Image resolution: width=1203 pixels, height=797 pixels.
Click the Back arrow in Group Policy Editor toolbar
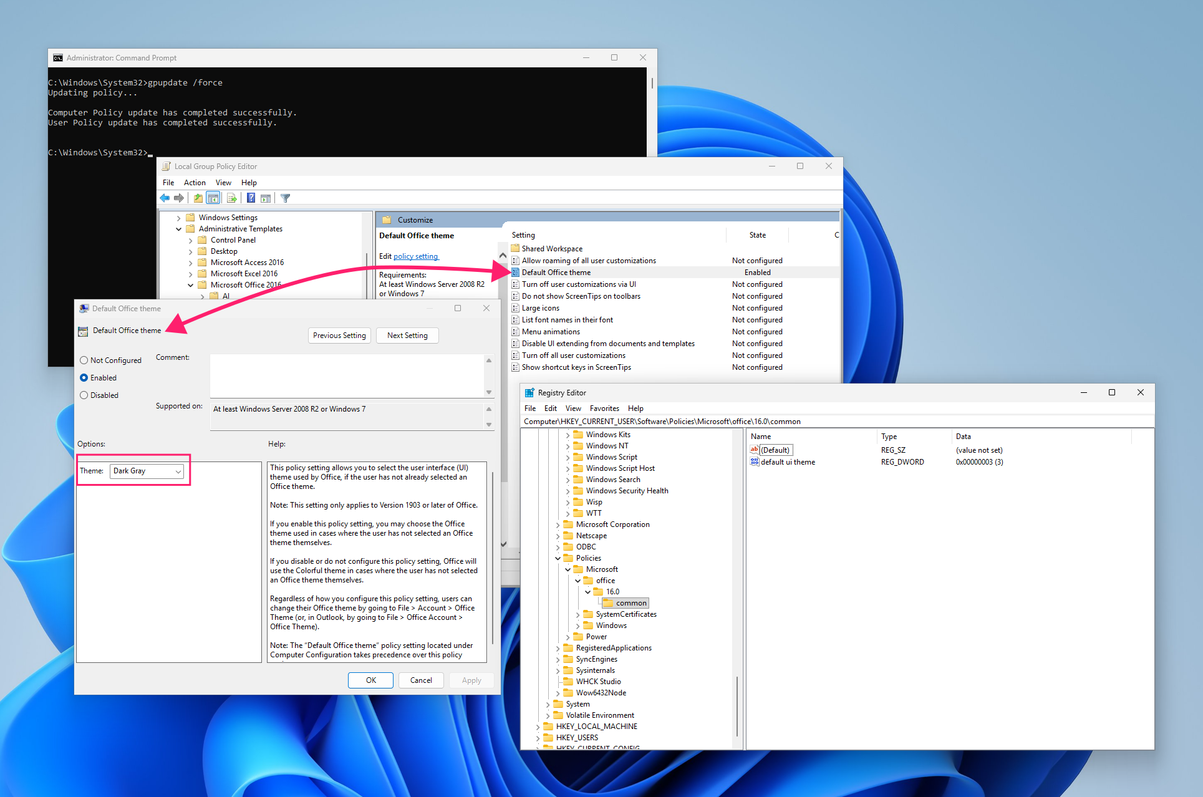point(165,198)
